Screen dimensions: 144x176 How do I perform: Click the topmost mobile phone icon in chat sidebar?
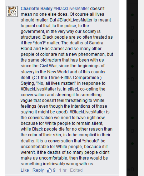tap(132, 28)
